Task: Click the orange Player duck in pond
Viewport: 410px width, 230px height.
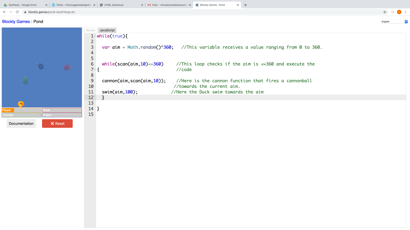Action: [x=21, y=104]
